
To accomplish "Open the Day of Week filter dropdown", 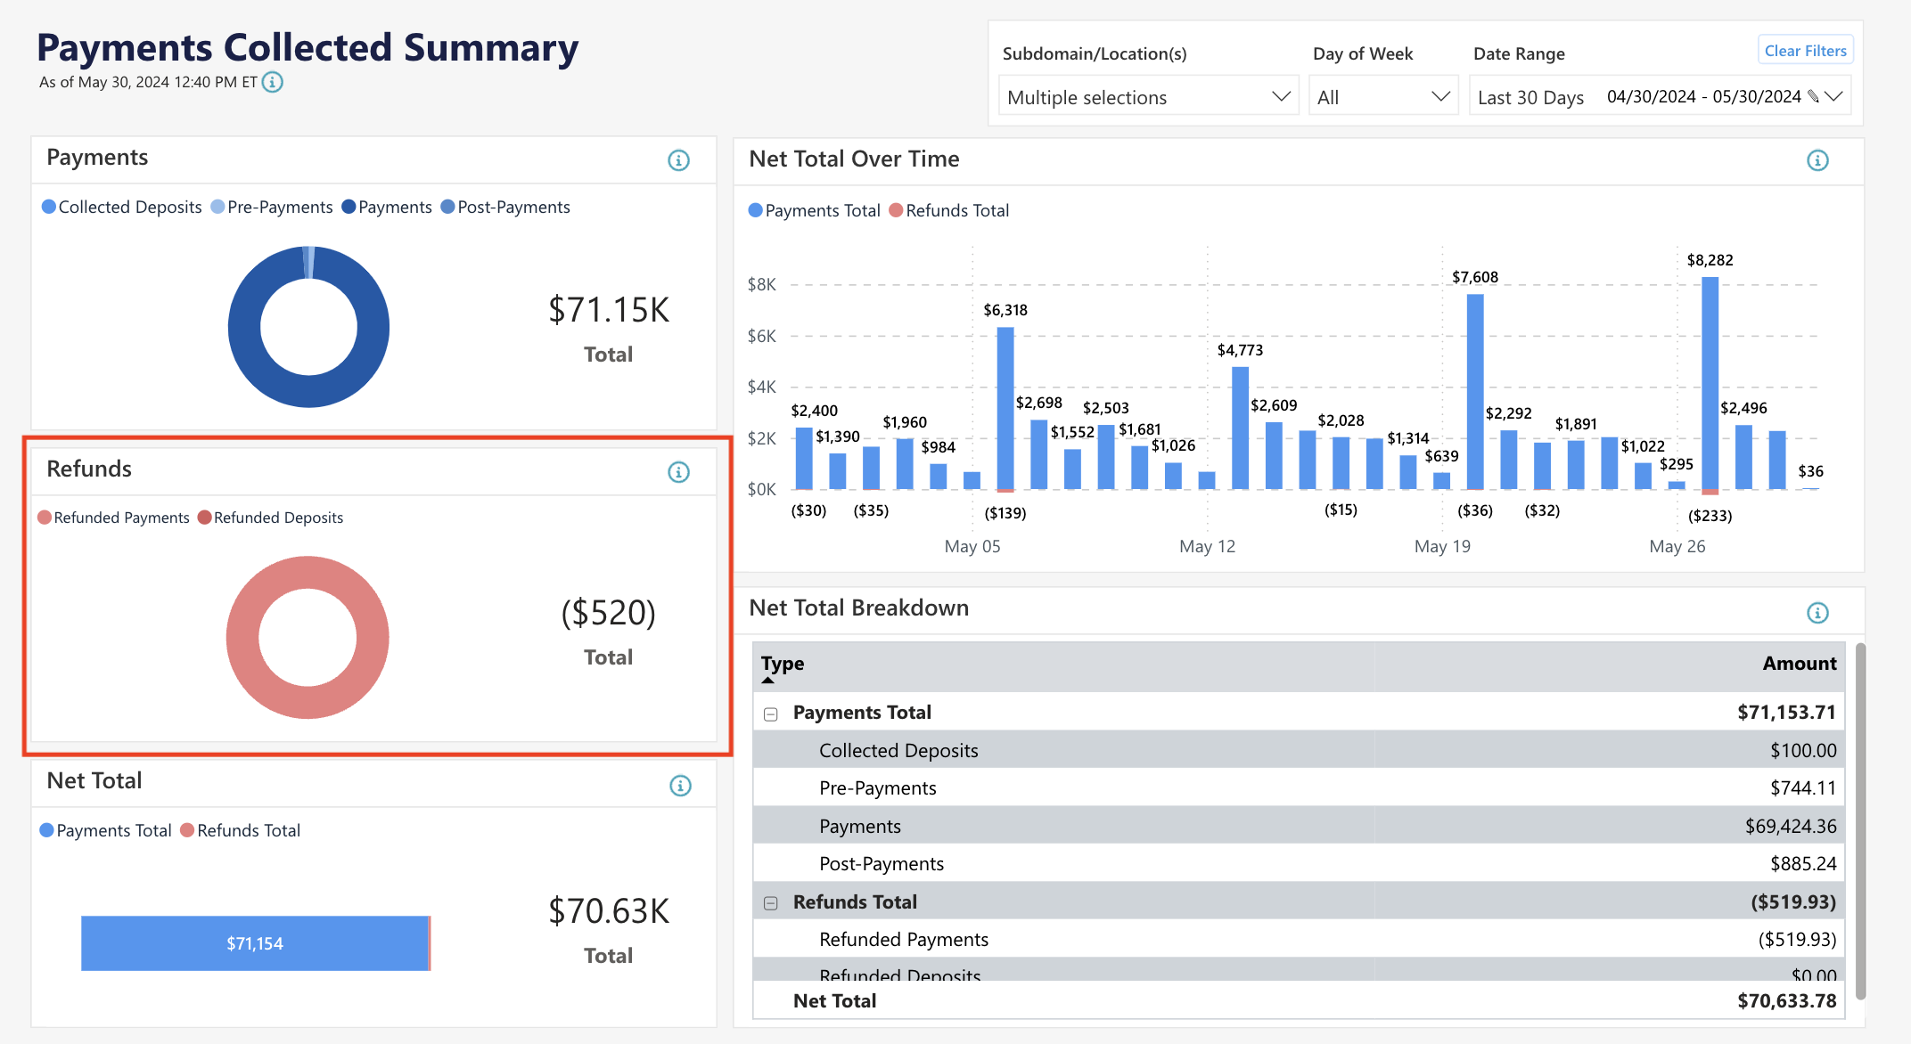I will 1383,95.
